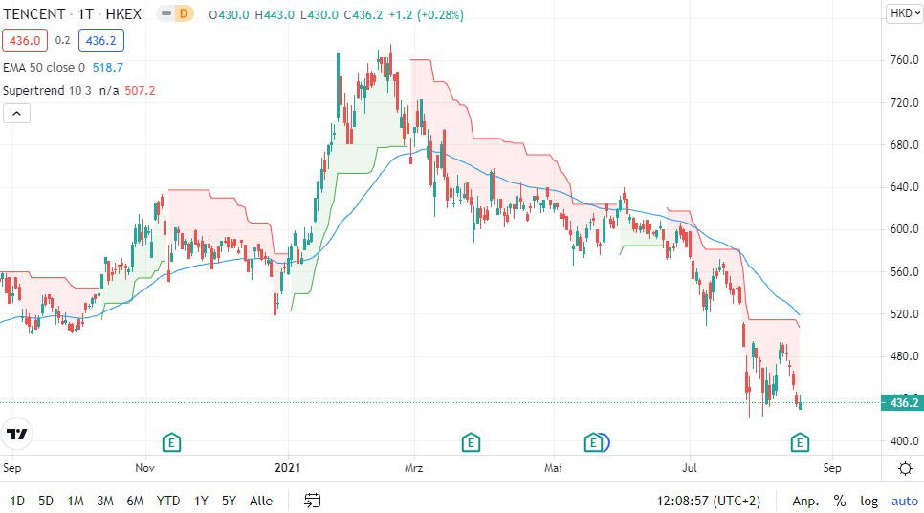
Task: Toggle auto scale mode
Action: pyautogui.click(x=905, y=502)
